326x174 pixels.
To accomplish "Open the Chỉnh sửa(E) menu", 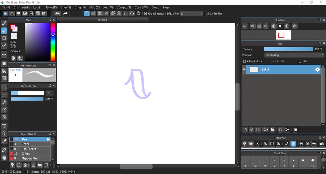I will click(x=21, y=7).
